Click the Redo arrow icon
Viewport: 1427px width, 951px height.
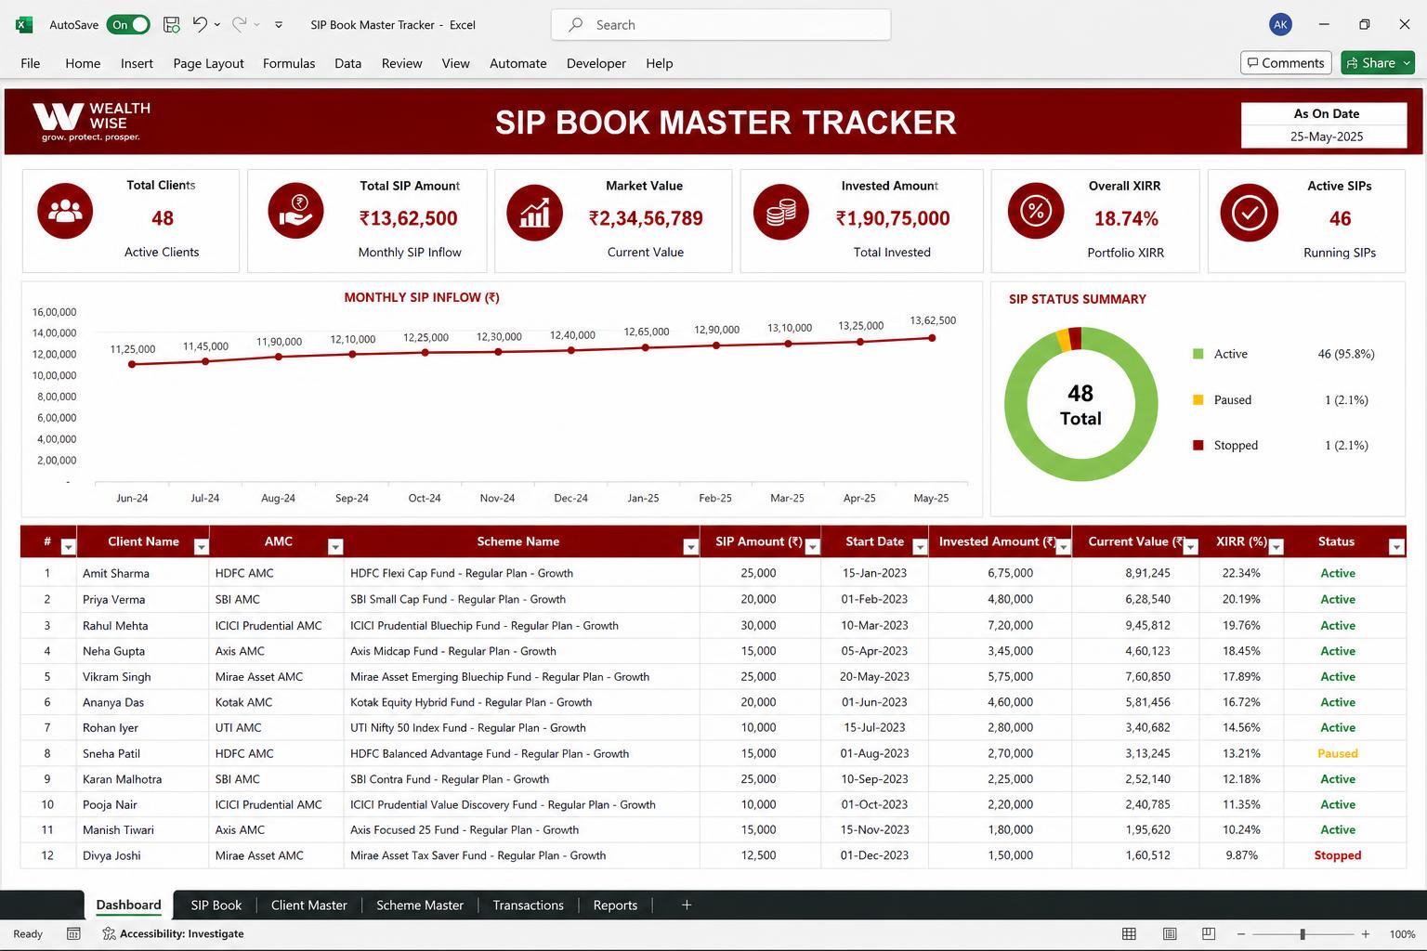(x=239, y=25)
